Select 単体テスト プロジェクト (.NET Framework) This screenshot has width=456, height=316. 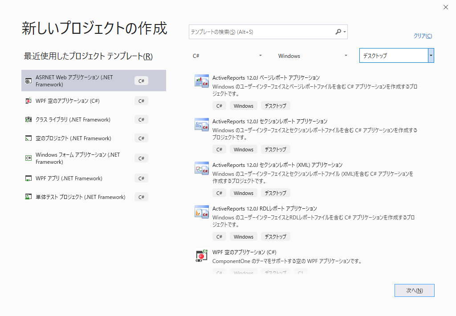[94, 197]
